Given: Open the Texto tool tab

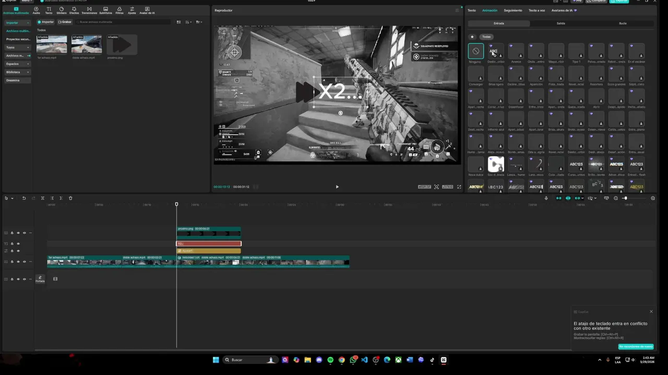Looking at the screenshot, I should coord(49,10).
